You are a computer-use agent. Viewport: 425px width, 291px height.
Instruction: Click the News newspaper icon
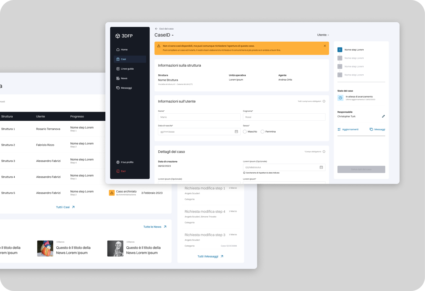coord(118,78)
